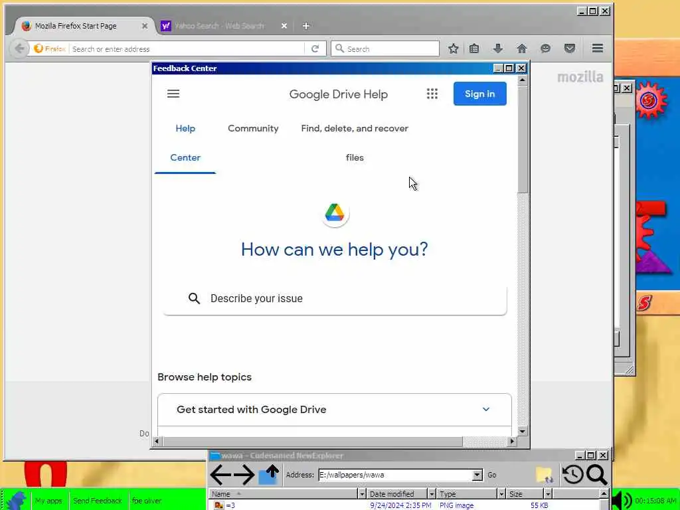Click the Firefox chat bubble icon
680x510 pixels.
click(546, 48)
